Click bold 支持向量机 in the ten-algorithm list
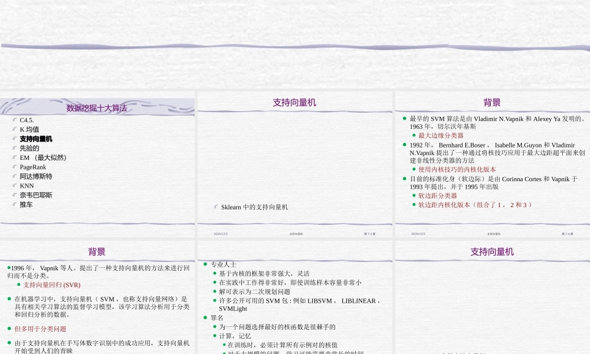 click(x=36, y=139)
